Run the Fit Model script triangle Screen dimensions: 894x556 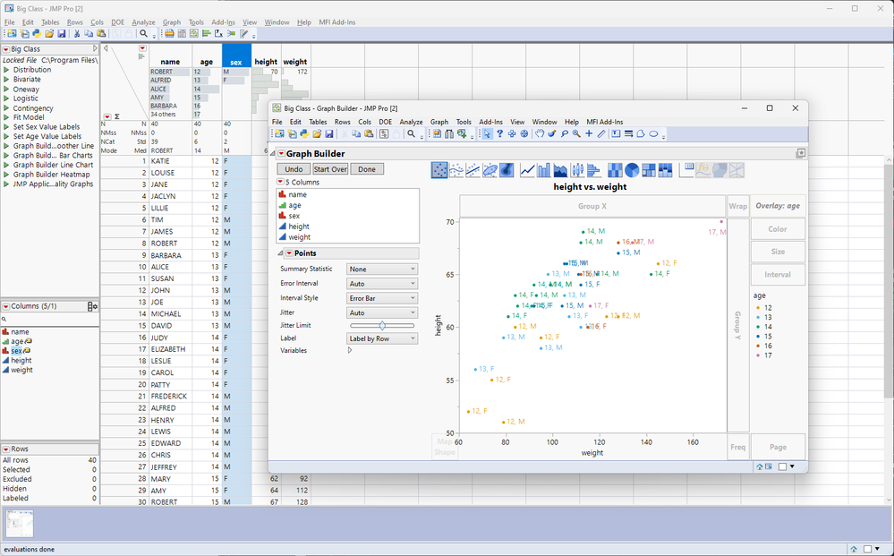[x=6, y=117]
